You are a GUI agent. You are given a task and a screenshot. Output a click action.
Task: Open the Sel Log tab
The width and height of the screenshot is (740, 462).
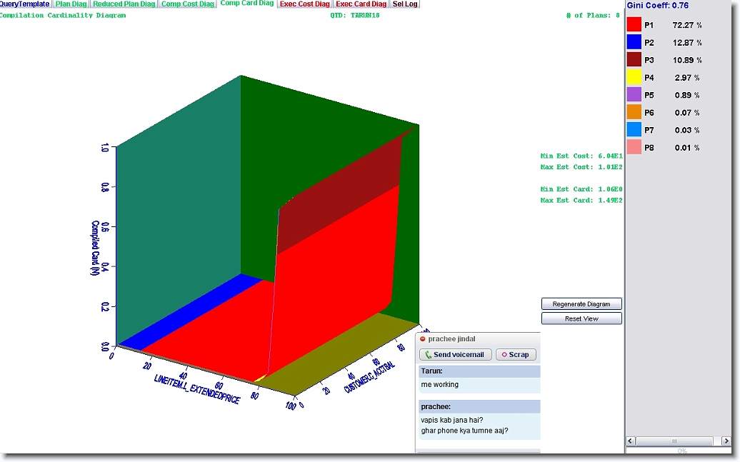405,4
